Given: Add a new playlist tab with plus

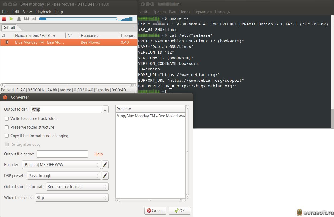Looking at the screenshot, I should [134, 27].
